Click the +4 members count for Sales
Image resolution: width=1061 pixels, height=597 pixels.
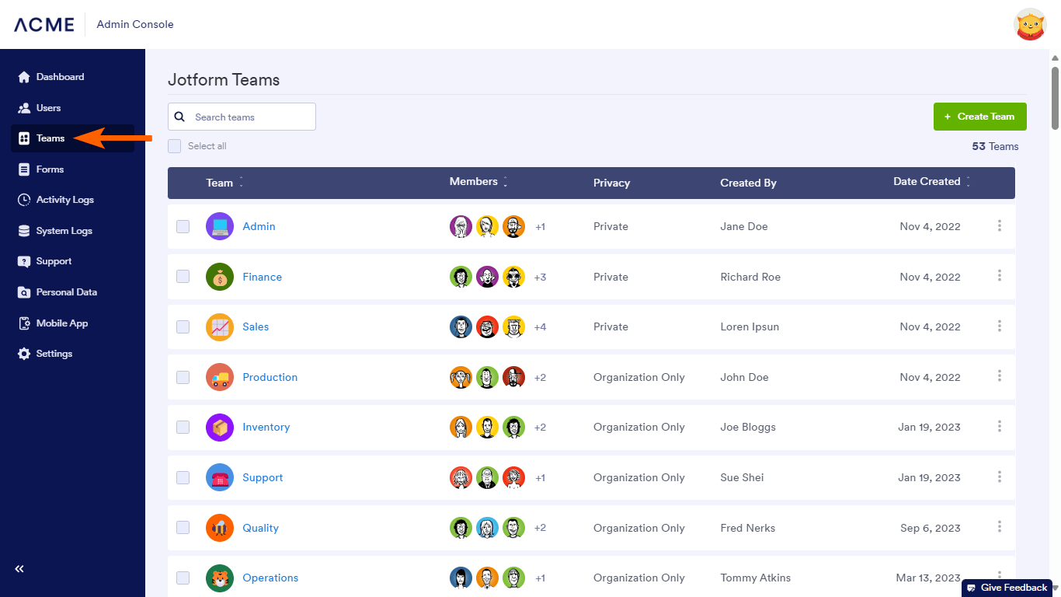540,327
